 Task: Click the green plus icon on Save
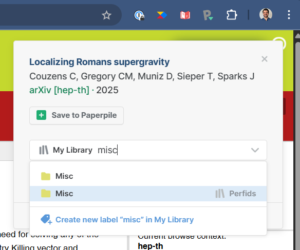pyautogui.click(x=41, y=115)
